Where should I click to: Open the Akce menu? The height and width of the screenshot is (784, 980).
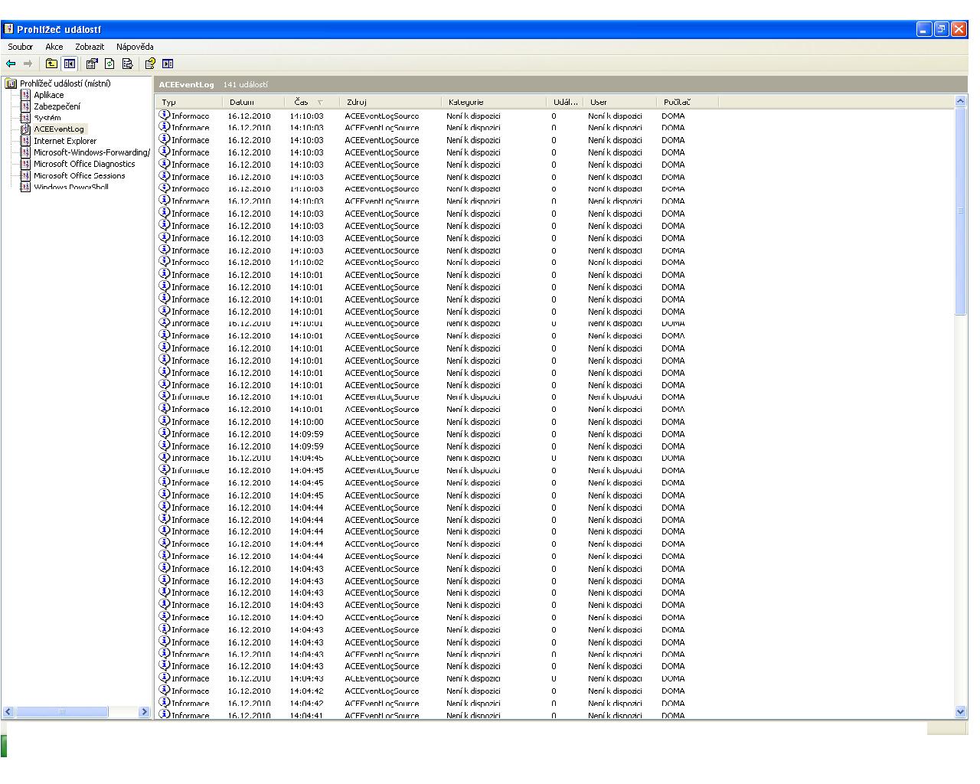(x=54, y=47)
